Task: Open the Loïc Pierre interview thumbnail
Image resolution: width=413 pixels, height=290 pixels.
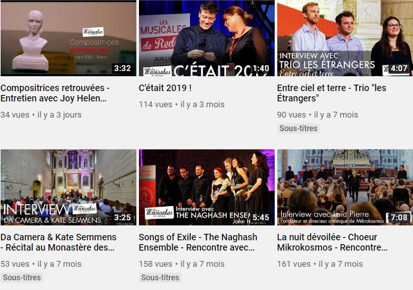Action: [x=345, y=187]
